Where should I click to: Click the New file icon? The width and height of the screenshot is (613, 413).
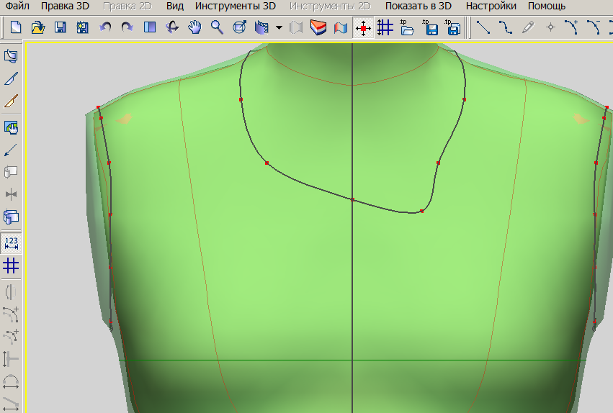(x=16, y=28)
